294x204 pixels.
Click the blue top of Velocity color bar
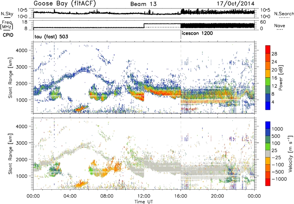268,125
